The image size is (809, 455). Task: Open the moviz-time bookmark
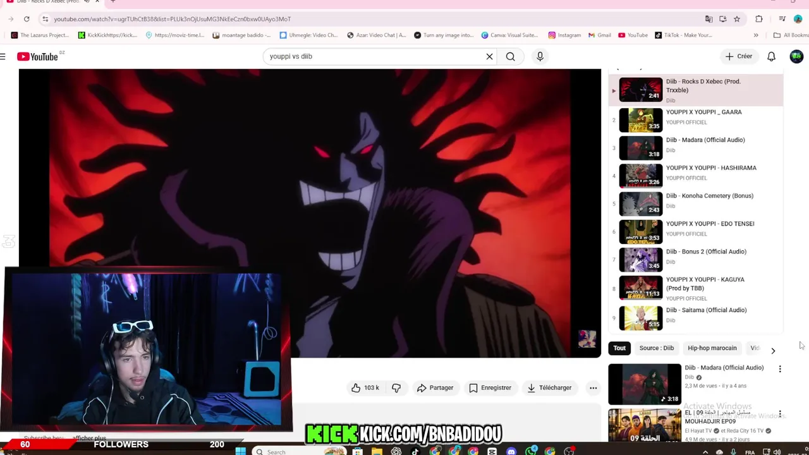coord(175,35)
